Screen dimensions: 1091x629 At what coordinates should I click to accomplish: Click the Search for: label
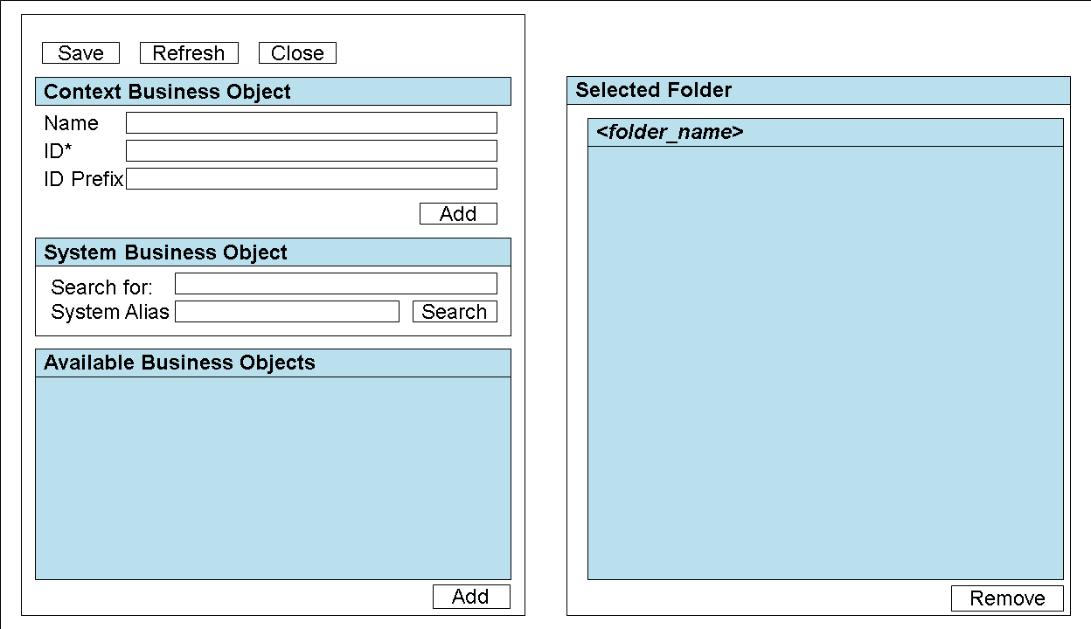pos(101,287)
